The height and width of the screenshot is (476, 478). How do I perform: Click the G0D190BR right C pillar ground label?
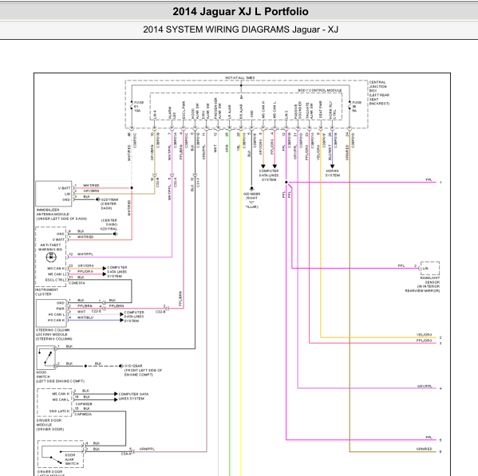(252, 200)
